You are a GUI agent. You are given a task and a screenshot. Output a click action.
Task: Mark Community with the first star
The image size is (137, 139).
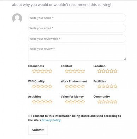(x=99, y=102)
